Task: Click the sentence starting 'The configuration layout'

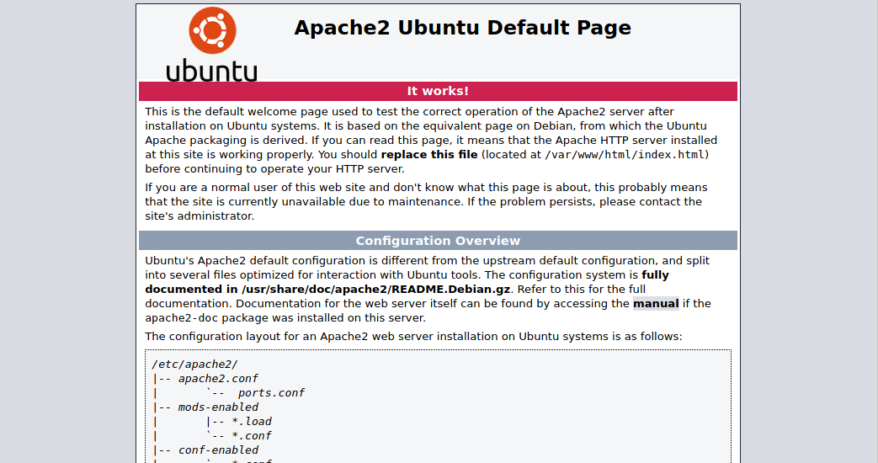Action: 414,337
